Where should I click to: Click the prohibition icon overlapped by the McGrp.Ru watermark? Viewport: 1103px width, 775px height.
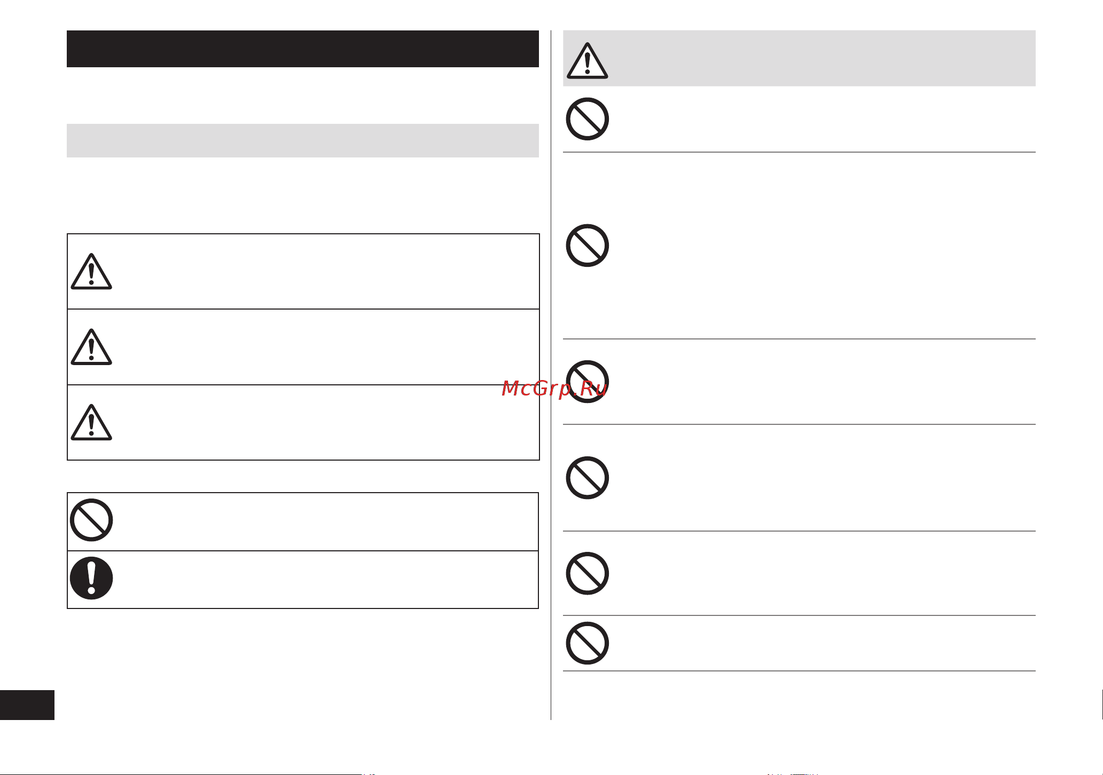click(588, 382)
